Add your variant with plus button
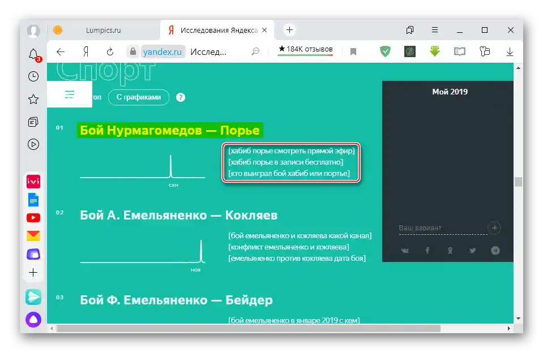The height and width of the screenshot is (357, 543). coord(494,228)
